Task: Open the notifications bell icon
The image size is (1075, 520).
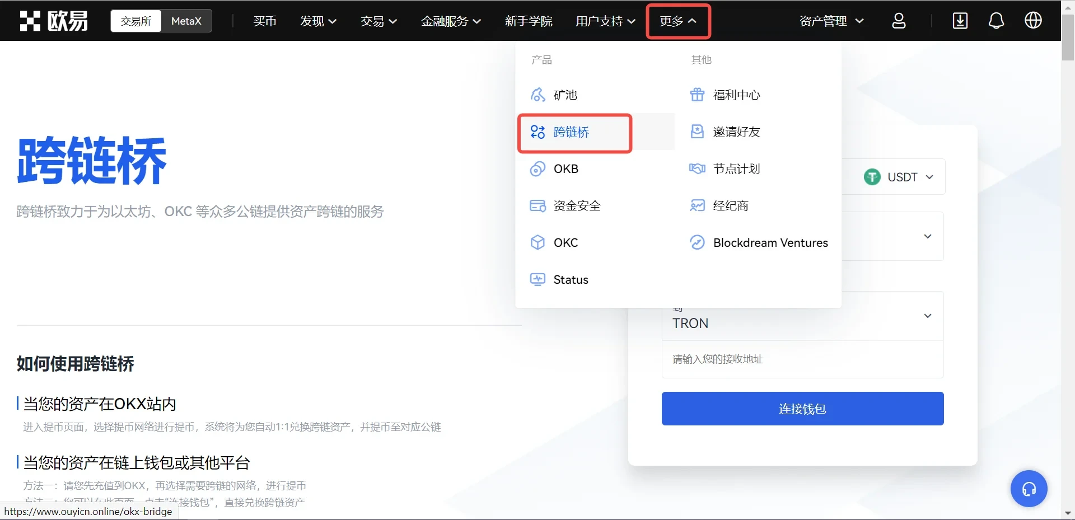Action: [x=996, y=21]
